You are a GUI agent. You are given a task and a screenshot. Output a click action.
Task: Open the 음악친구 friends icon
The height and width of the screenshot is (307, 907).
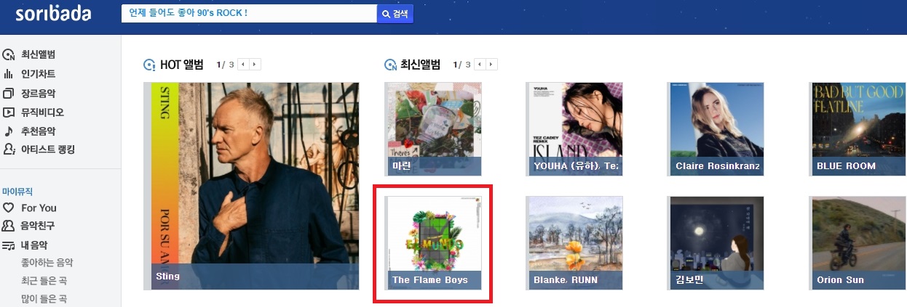click(x=9, y=226)
